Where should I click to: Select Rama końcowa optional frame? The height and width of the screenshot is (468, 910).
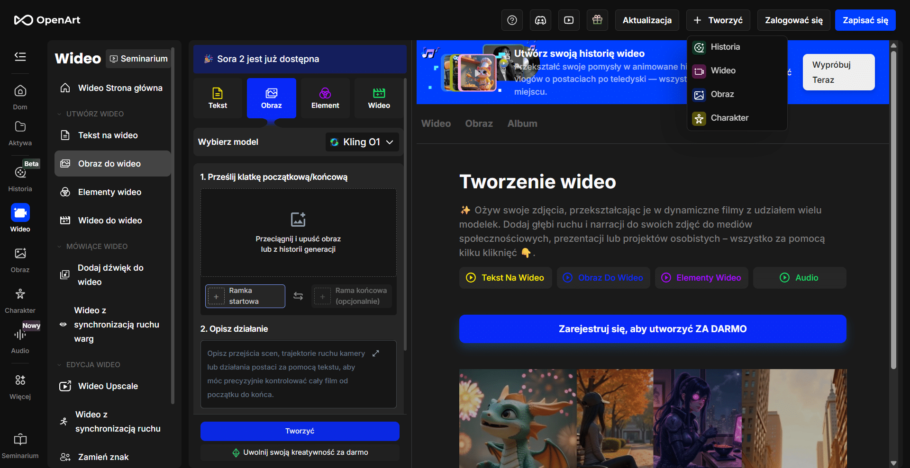point(352,296)
